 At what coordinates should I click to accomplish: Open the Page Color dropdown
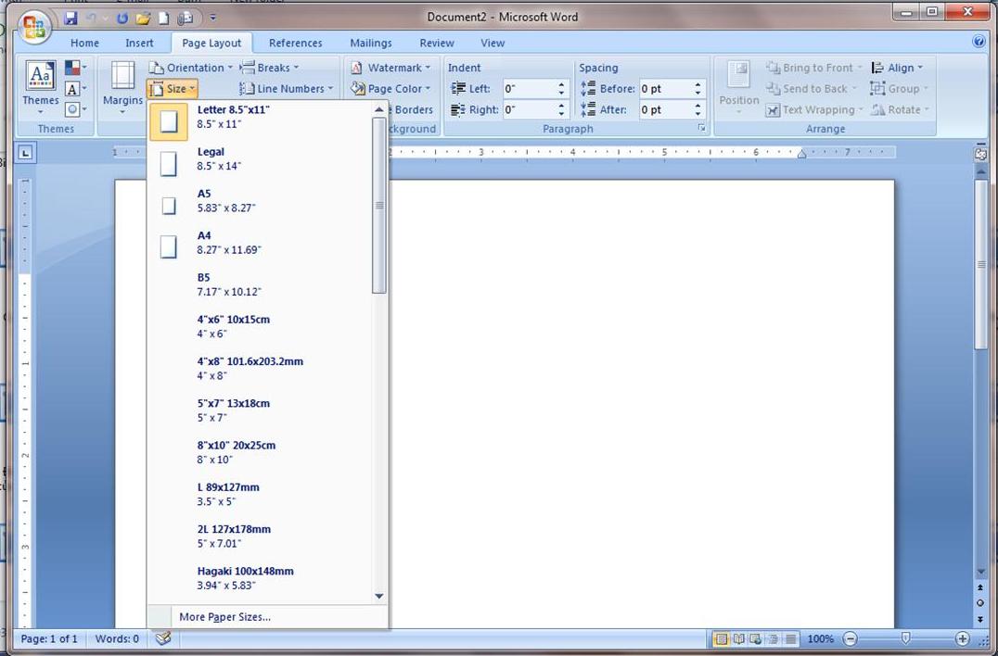pos(390,88)
